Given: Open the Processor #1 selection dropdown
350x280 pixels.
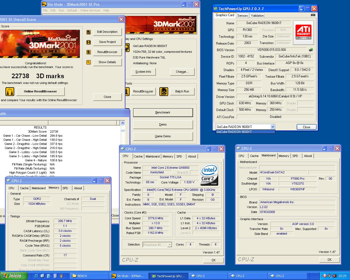Looking at the screenshot, I should (170, 245).
